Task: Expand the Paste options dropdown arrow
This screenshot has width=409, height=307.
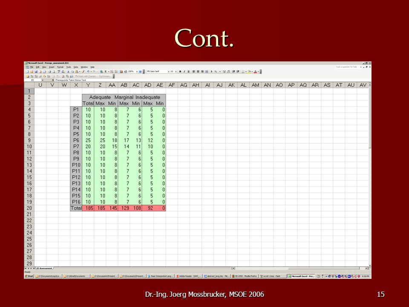Action: point(80,72)
